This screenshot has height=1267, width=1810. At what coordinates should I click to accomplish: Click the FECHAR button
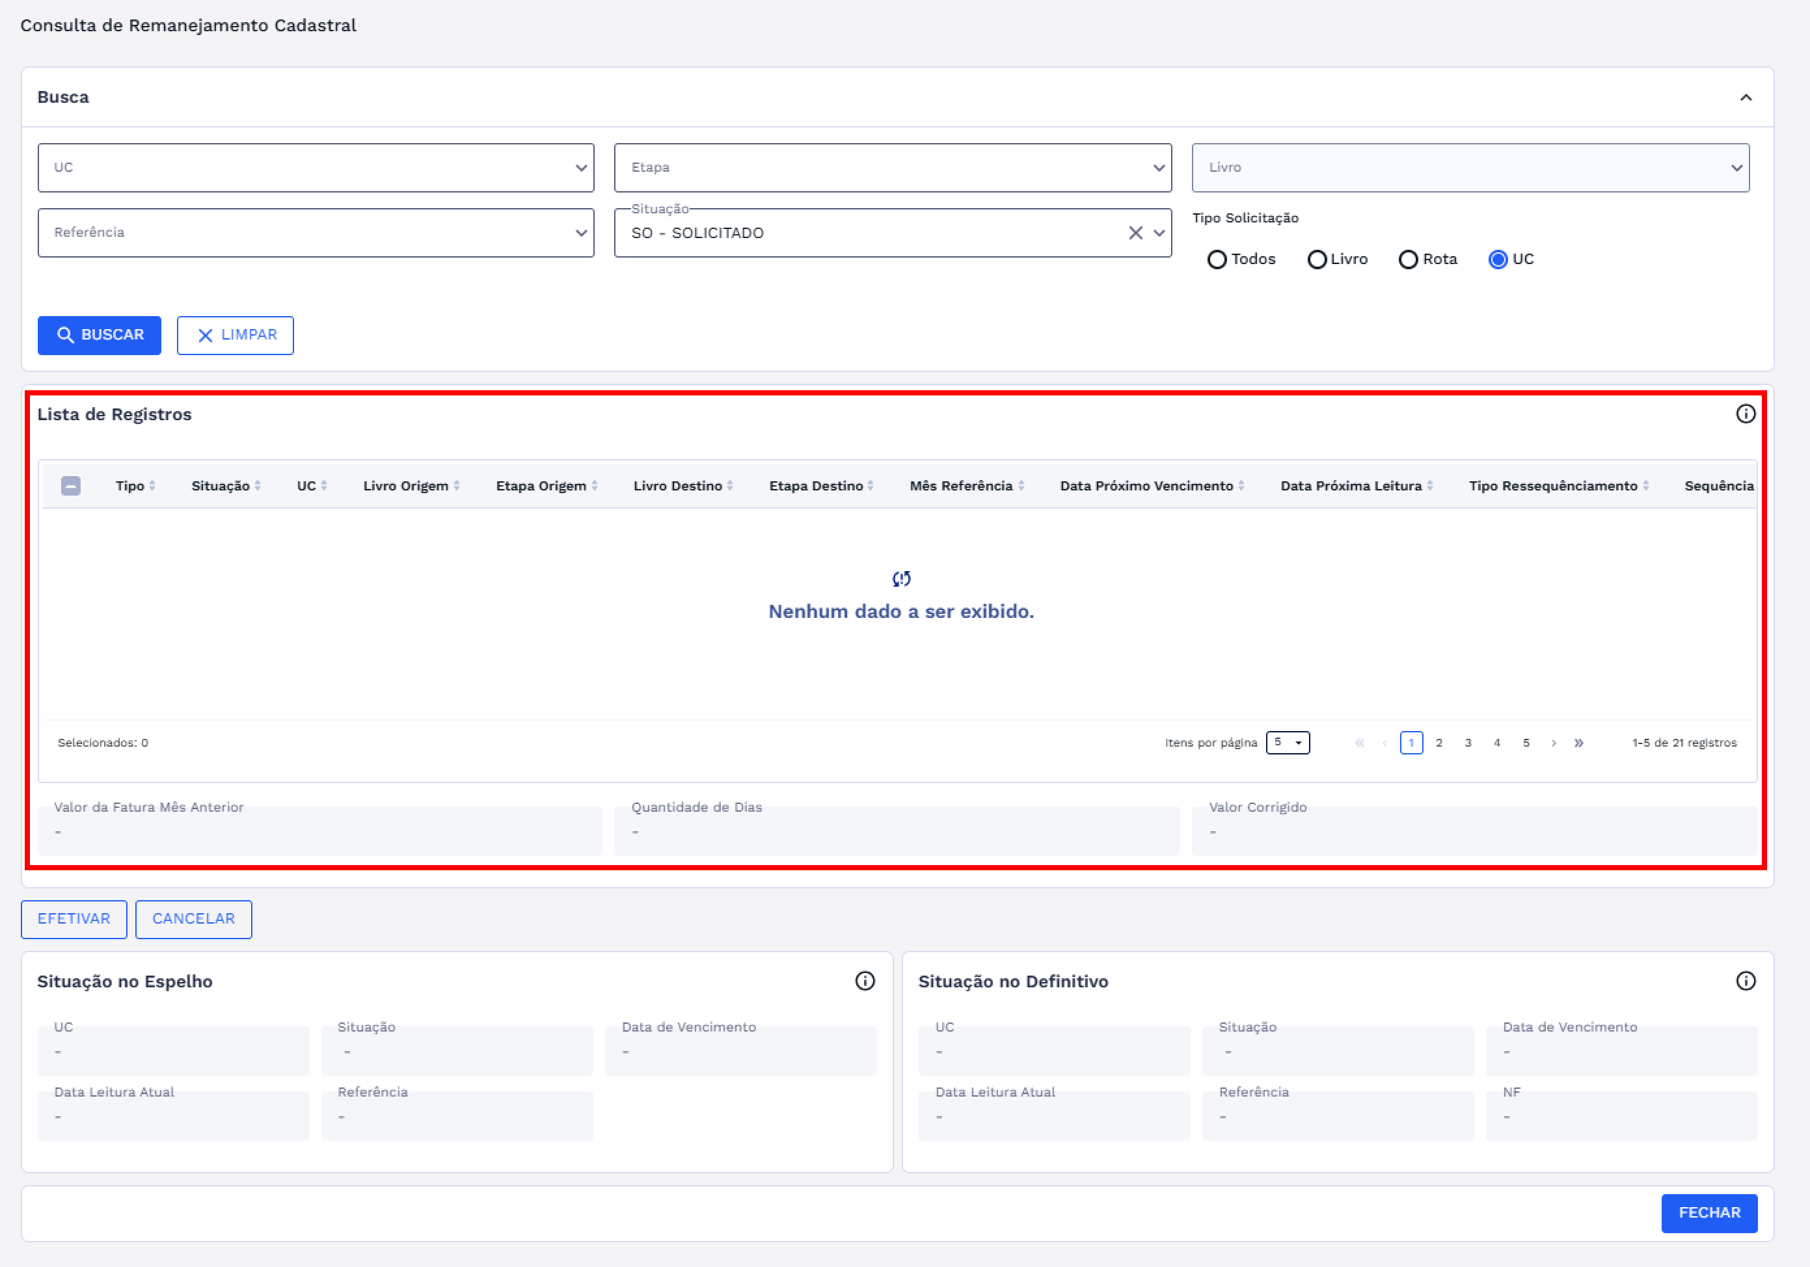click(1709, 1214)
